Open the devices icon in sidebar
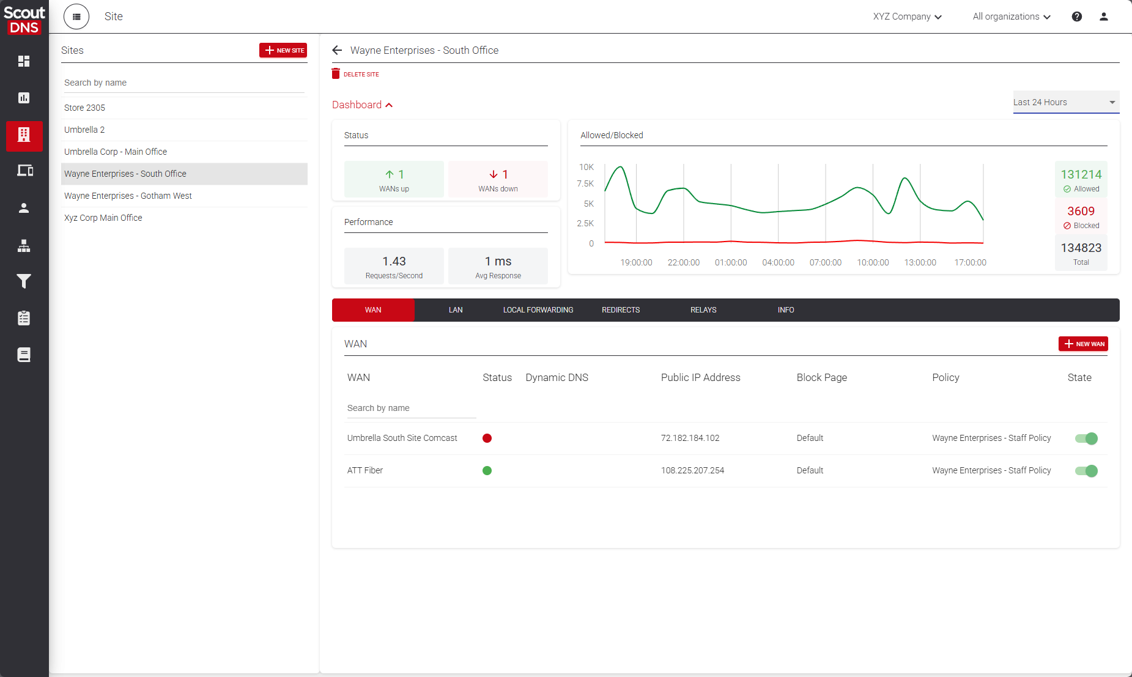The width and height of the screenshot is (1132, 677). [x=24, y=171]
